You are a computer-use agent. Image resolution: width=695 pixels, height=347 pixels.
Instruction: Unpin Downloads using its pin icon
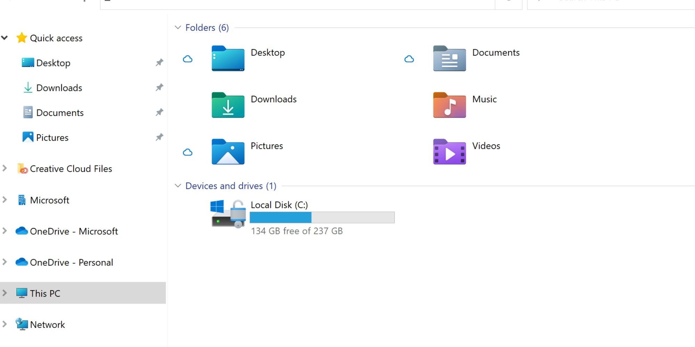coord(159,87)
